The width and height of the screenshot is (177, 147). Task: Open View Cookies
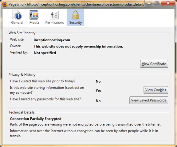(156, 90)
